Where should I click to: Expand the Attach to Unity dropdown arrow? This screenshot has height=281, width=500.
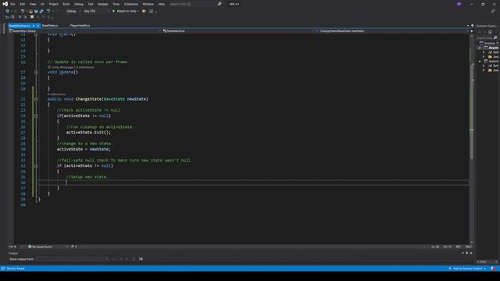[x=138, y=11]
